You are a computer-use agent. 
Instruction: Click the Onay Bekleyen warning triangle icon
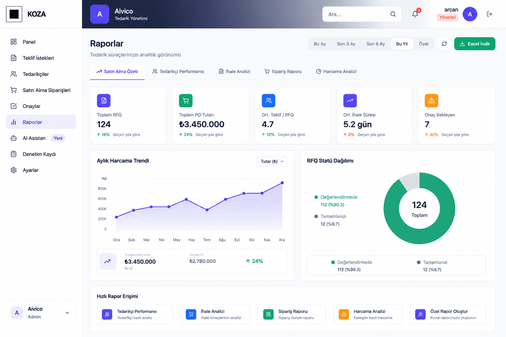[432, 101]
